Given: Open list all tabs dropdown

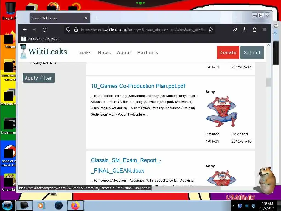Looking at the screenshot, I should (235, 18).
